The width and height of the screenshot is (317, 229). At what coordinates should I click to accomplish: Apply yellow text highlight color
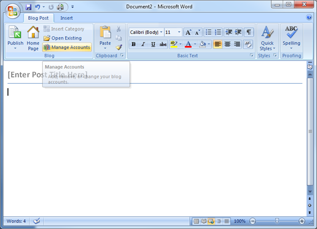pyautogui.click(x=174, y=44)
